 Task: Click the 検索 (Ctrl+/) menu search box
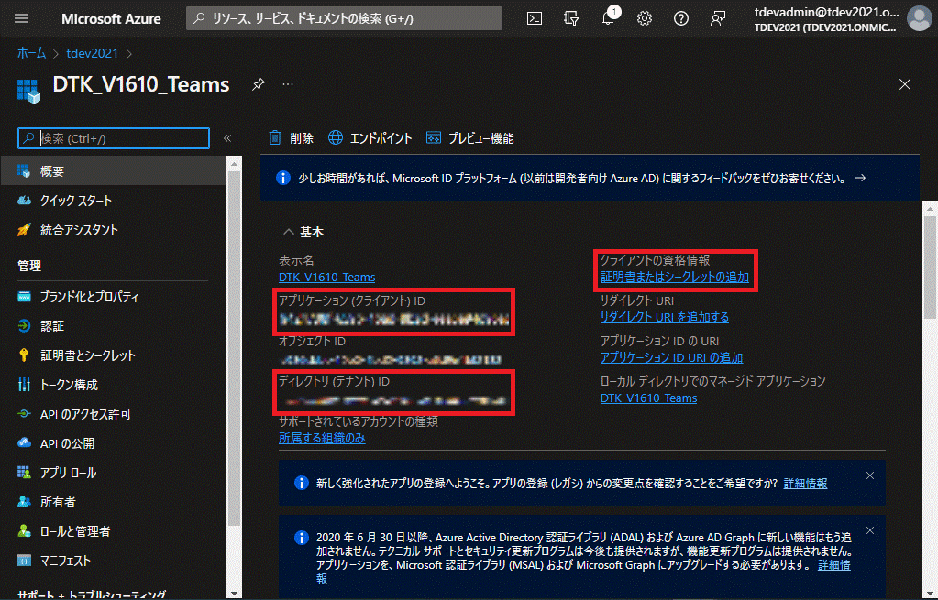[x=114, y=138]
